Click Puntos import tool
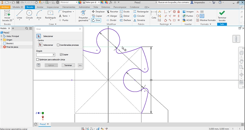 pyautogui.click(x=188, y=16)
